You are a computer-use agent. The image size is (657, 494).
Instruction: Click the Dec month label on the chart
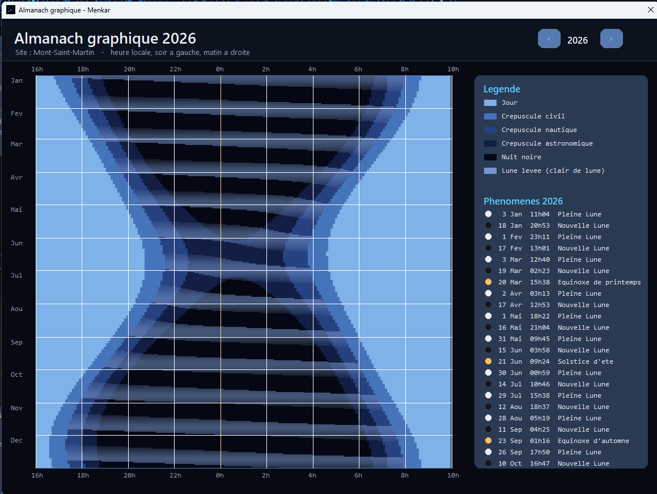17,440
